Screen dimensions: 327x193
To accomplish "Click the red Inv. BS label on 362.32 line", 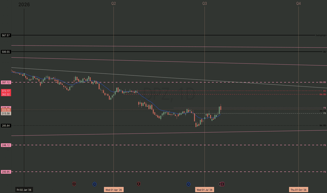I will pos(323,94).
